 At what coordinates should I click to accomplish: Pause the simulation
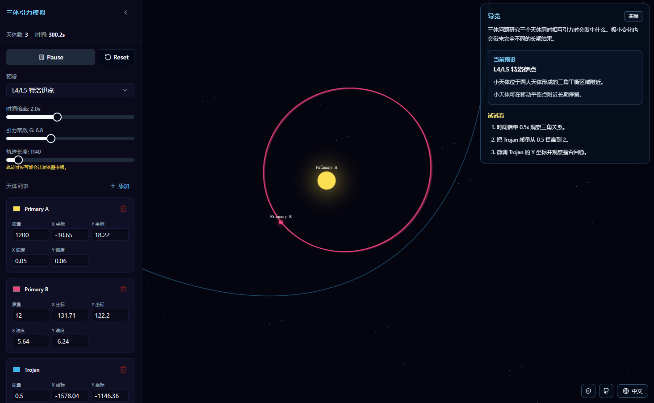(x=50, y=57)
